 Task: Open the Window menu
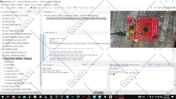pyautogui.click(x=48, y=5)
